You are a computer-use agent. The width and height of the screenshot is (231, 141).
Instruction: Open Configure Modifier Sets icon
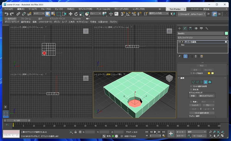pyautogui.click(x=202, y=56)
